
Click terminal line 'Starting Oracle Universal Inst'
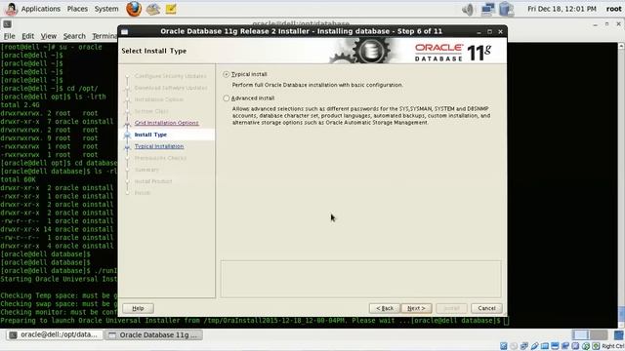pyautogui.click(x=59, y=279)
